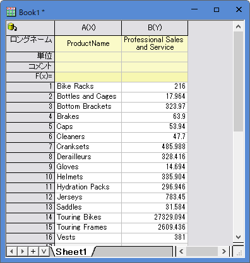Screen dimensions: 250x263
Task: Select value cell 47.7
Action: (155, 137)
